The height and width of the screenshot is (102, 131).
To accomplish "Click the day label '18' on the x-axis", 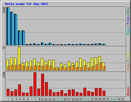I will [x=73, y=99].
